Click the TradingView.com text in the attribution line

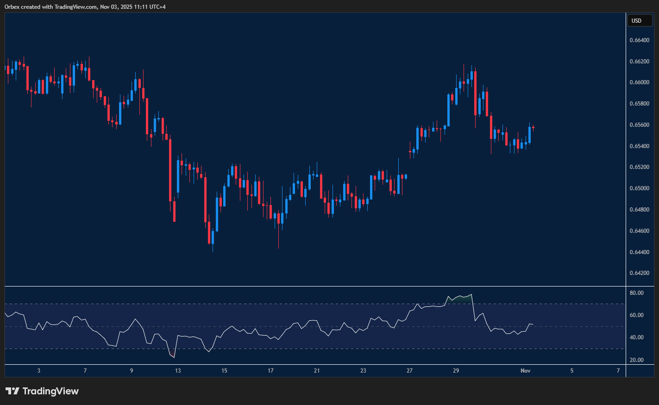74,6
